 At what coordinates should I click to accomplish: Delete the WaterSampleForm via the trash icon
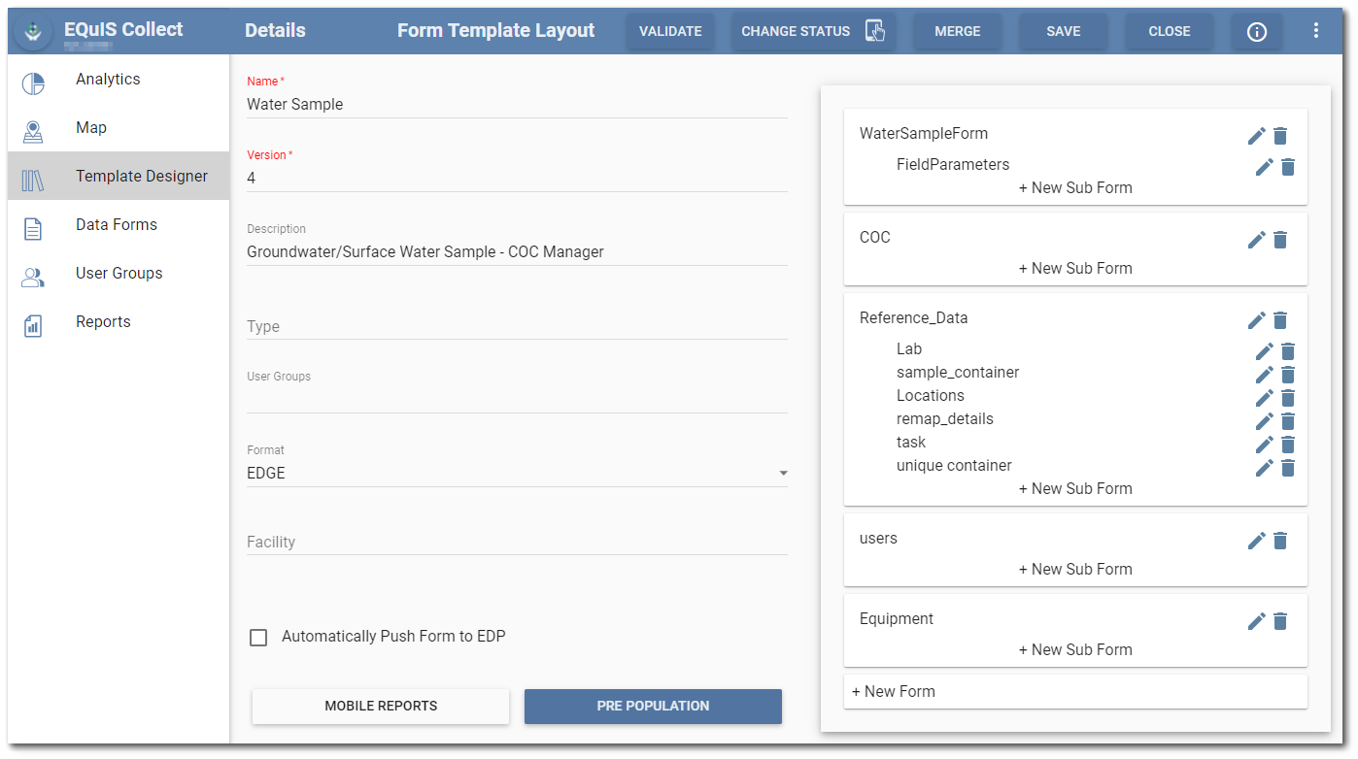1280,136
